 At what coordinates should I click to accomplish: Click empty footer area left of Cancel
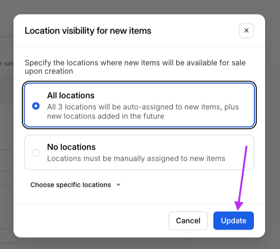pyautogui.click(x=93, y=221)
